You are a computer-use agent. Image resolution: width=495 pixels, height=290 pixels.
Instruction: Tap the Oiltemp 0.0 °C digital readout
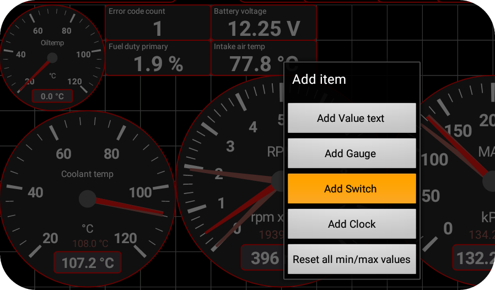click(x=52, y=96)
